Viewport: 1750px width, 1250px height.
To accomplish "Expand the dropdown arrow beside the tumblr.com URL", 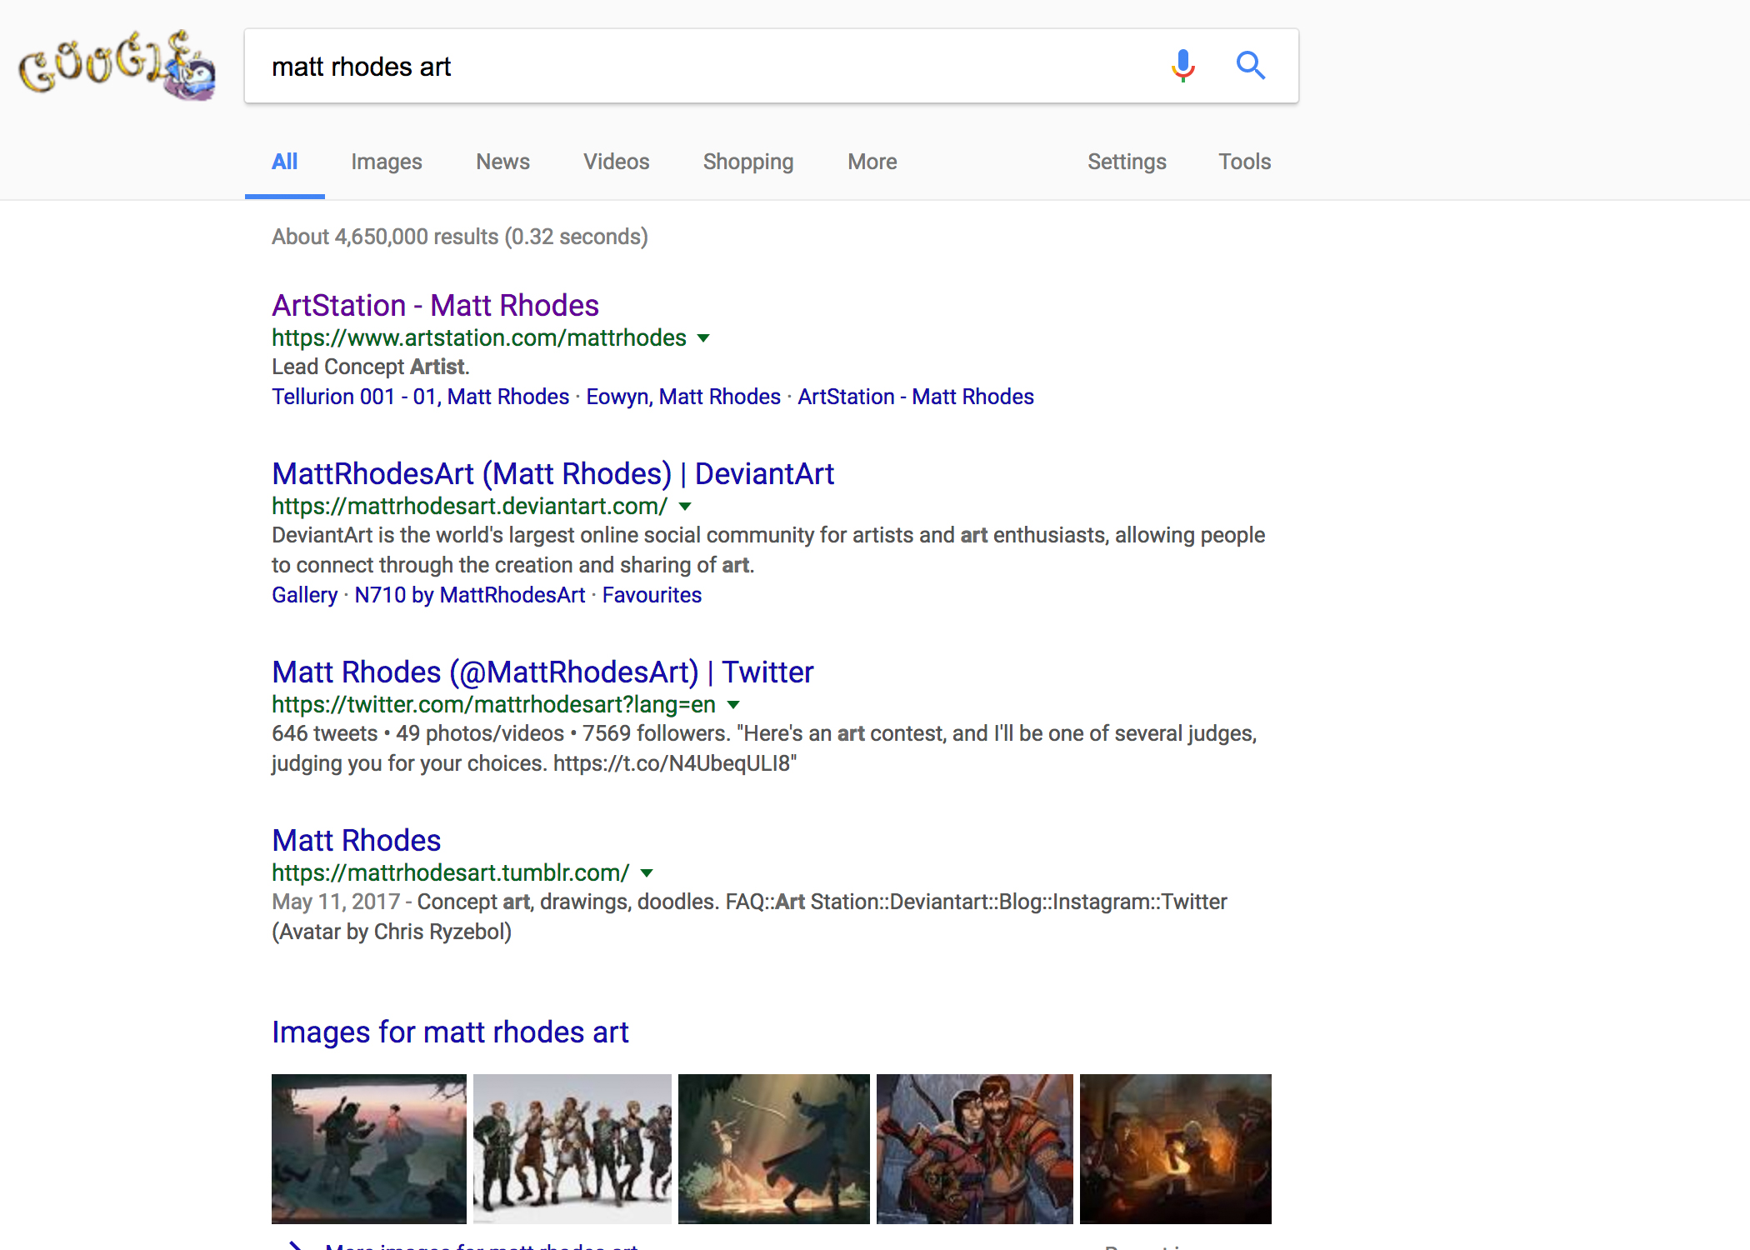I will coord(647,872).
